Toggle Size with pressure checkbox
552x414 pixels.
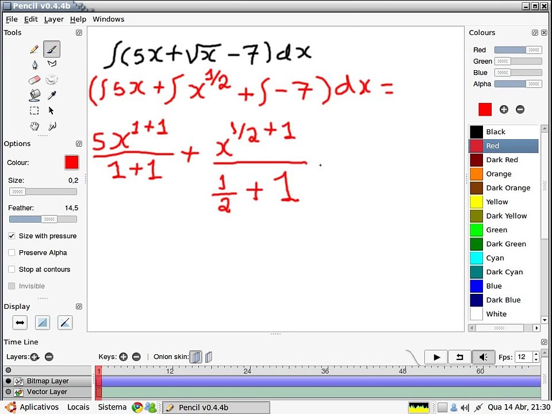pos(11,236)
